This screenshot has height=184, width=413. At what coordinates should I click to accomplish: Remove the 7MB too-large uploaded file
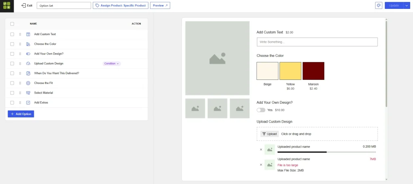(261, 165)
